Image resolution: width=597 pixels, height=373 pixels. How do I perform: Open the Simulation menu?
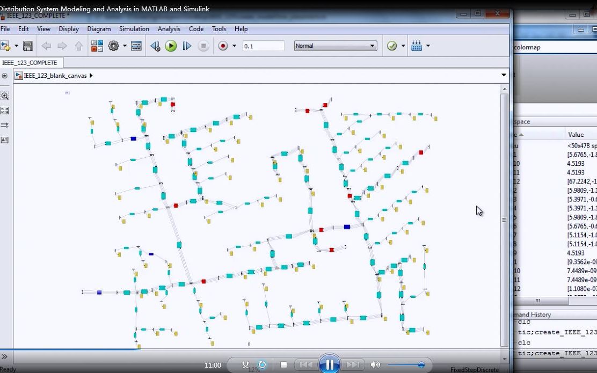(134, 29)
